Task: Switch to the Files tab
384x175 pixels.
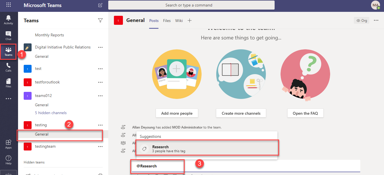Action: [x=167, y=21]
